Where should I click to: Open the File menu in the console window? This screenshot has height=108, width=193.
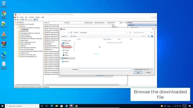[17, 17]
